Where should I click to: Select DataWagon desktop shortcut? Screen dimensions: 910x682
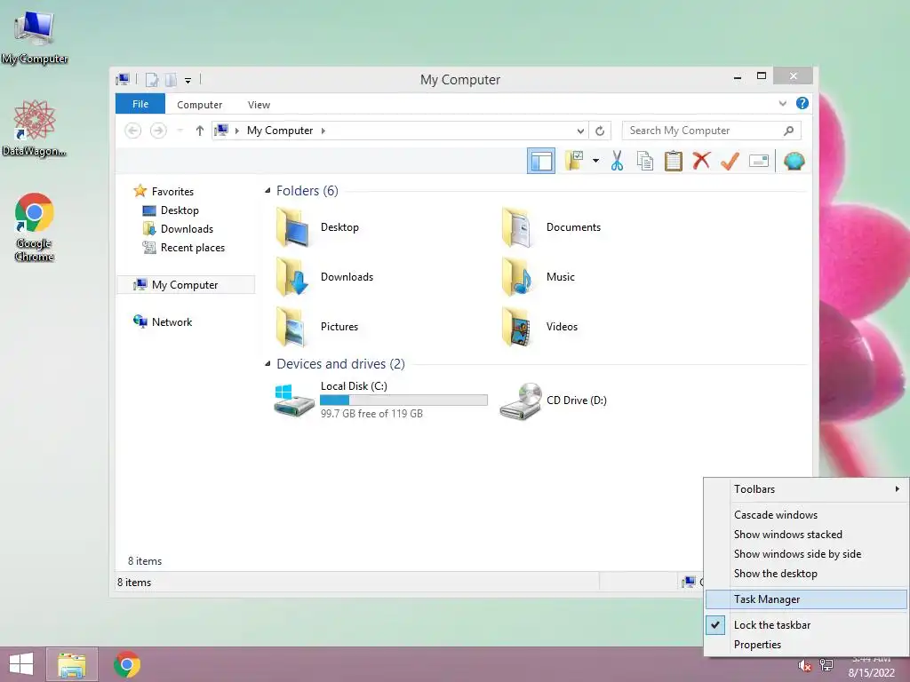(35, 128)
